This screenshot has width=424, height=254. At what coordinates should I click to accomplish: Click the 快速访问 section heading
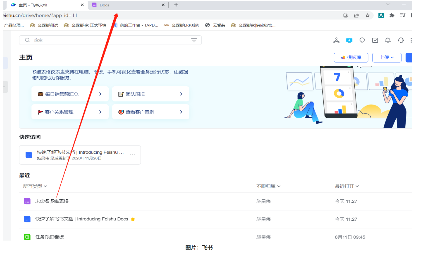30,137
